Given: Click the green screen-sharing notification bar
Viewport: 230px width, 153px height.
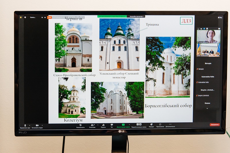Looking at the screenshot, I should 112,16.
